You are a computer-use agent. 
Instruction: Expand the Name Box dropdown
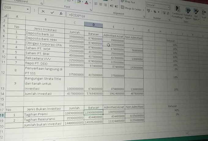coord(28,9)
